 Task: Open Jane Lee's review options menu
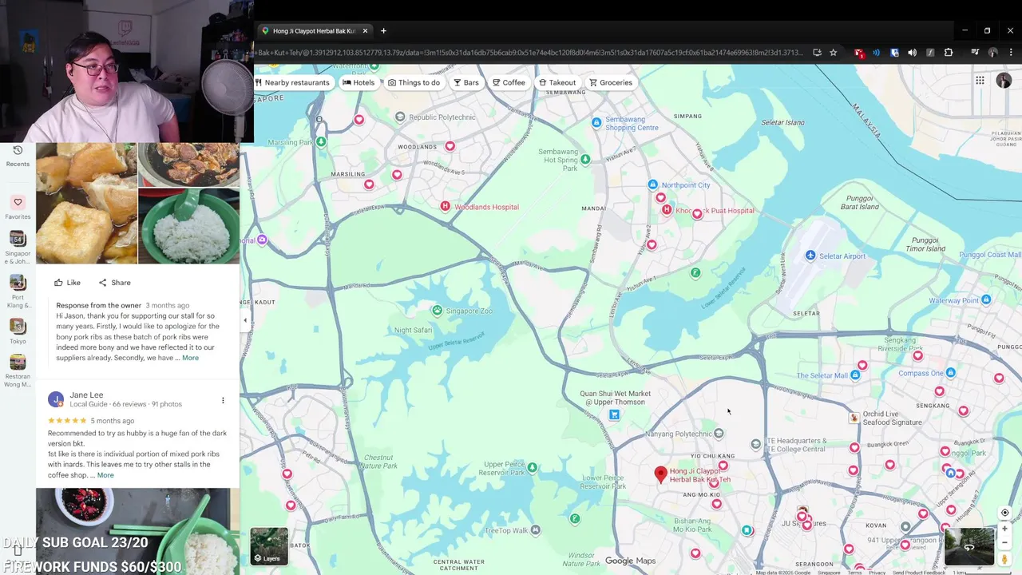223,400
